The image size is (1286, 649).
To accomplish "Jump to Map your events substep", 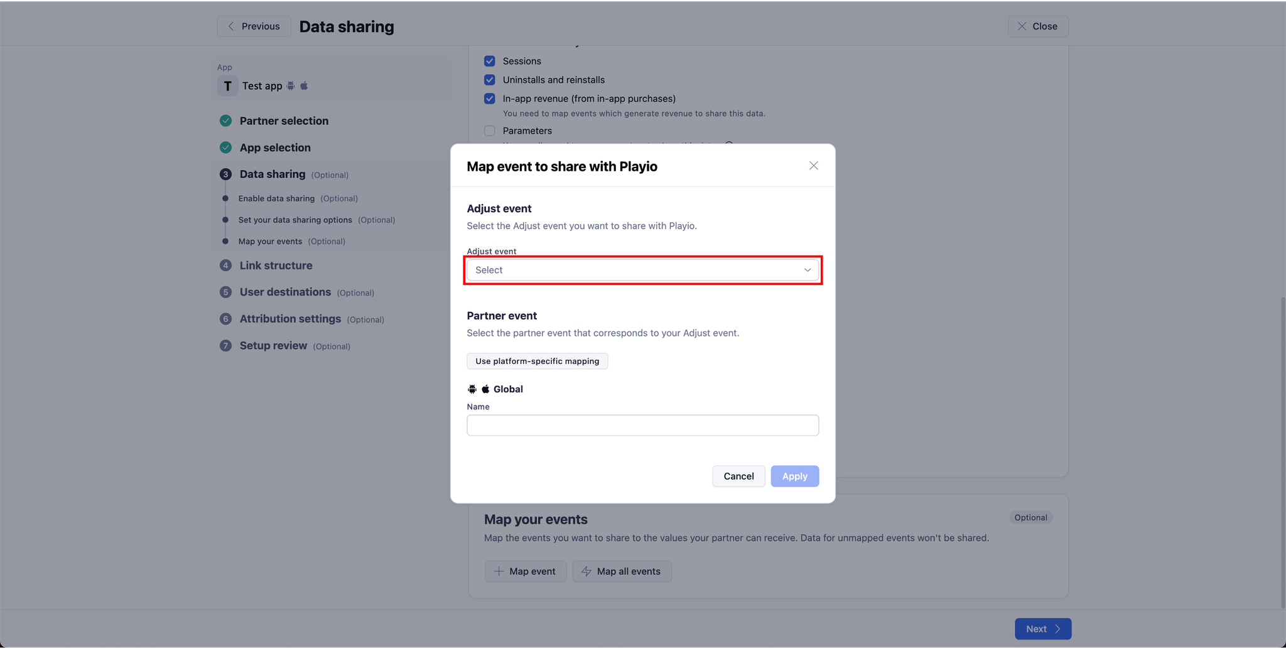I will 270,241.
